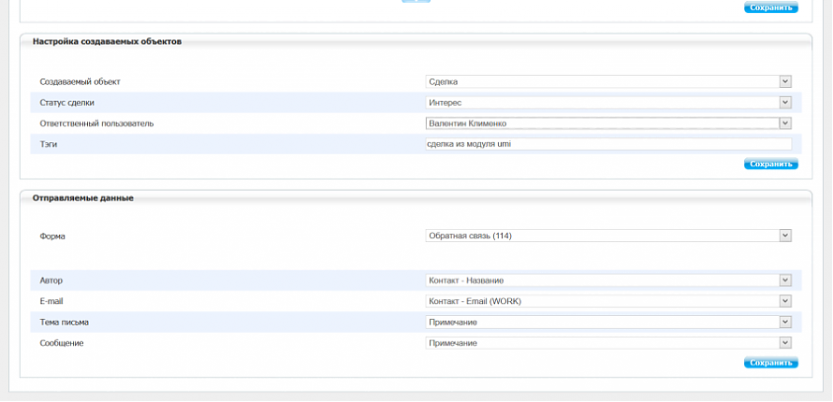Open the Создаваемый объект dropdown

[608, 82]
